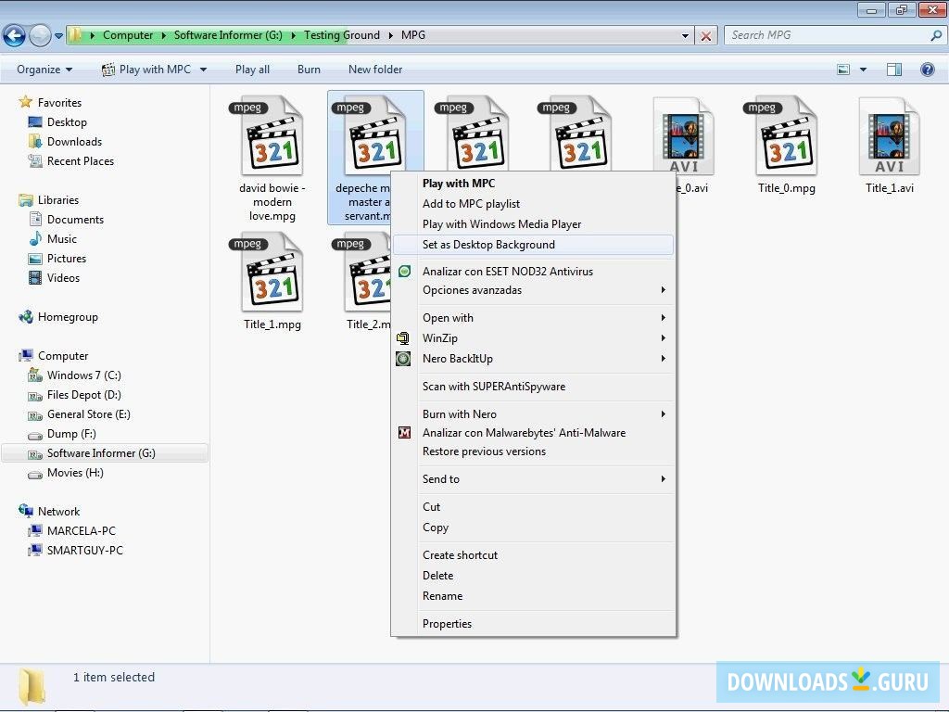Choose Restore previous versions
The height and width of the screenshot is (712, 949).
pos(533,451)
